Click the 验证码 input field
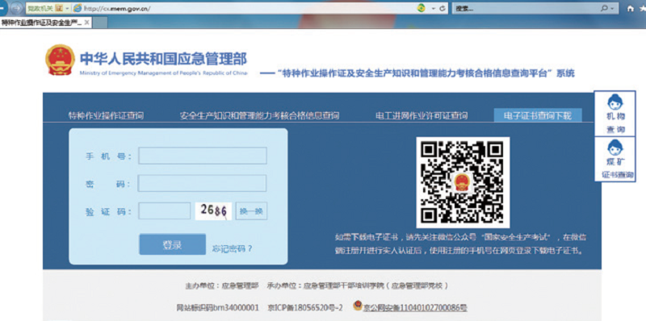The image size is (646, 321). [164, 211]
